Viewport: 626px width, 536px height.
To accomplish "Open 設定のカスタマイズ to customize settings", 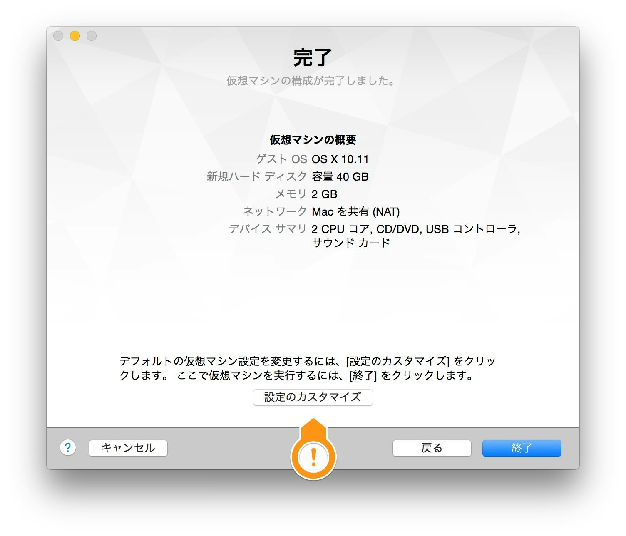I will click(x=313, y=397).
